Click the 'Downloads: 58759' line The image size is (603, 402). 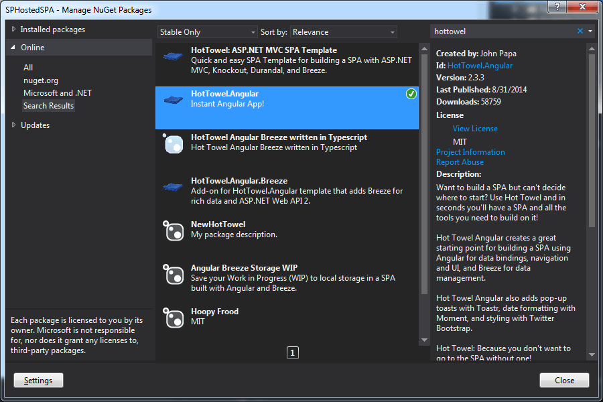coord(468,102)
